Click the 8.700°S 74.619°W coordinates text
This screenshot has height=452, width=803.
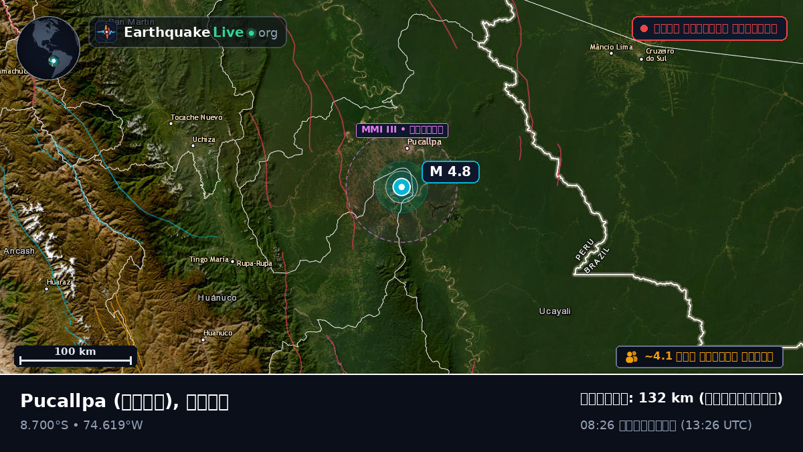coord(82,425)
